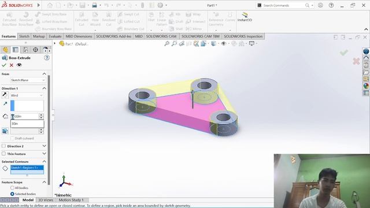This screenshot has width=370, height=208.
Task: Open Design Library icon in task pane
Action: [366, 65]
